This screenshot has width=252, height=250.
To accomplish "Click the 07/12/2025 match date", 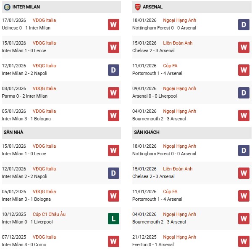I will click(14, 237).
